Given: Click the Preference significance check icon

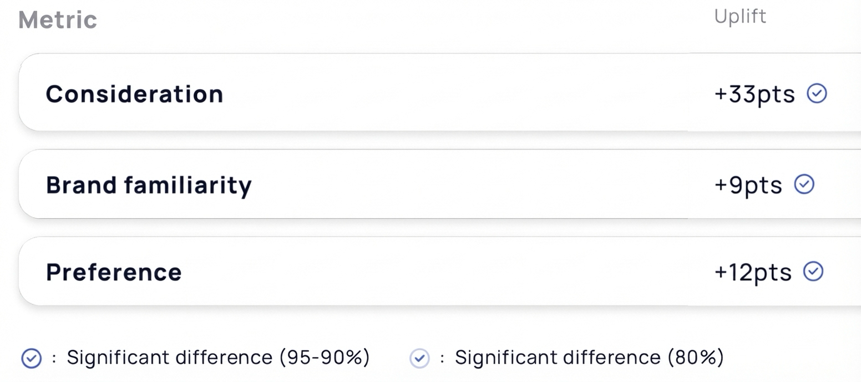Looking at the screenshot, I should pyautogui.click(x=813, y=272).
